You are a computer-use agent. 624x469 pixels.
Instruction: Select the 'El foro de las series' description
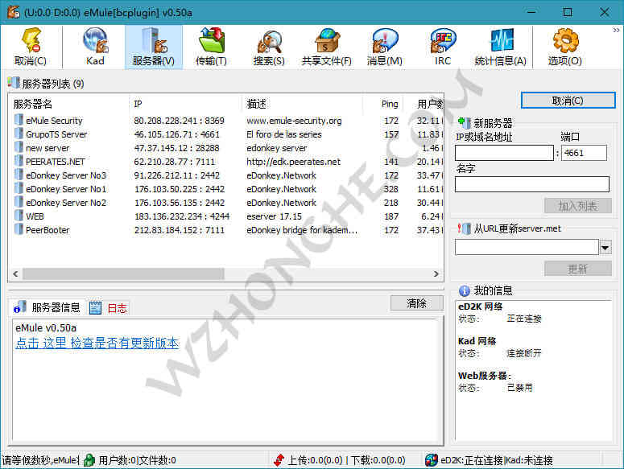(x=283, y=134)
